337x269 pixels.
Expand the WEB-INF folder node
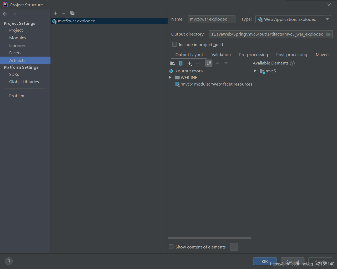coord(170,77)
